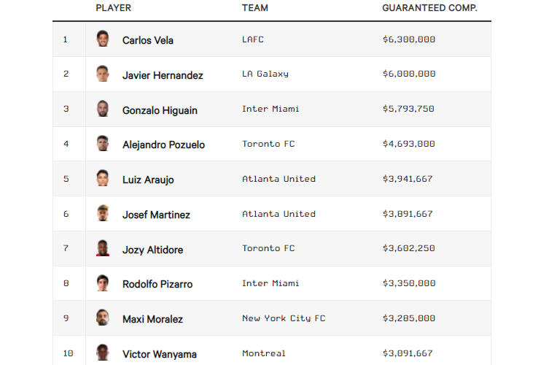Image resolution: width=549 pixels, height=365 pixels.
Task: Click the Javier Hernandez name
Action: tap(163, 75)
